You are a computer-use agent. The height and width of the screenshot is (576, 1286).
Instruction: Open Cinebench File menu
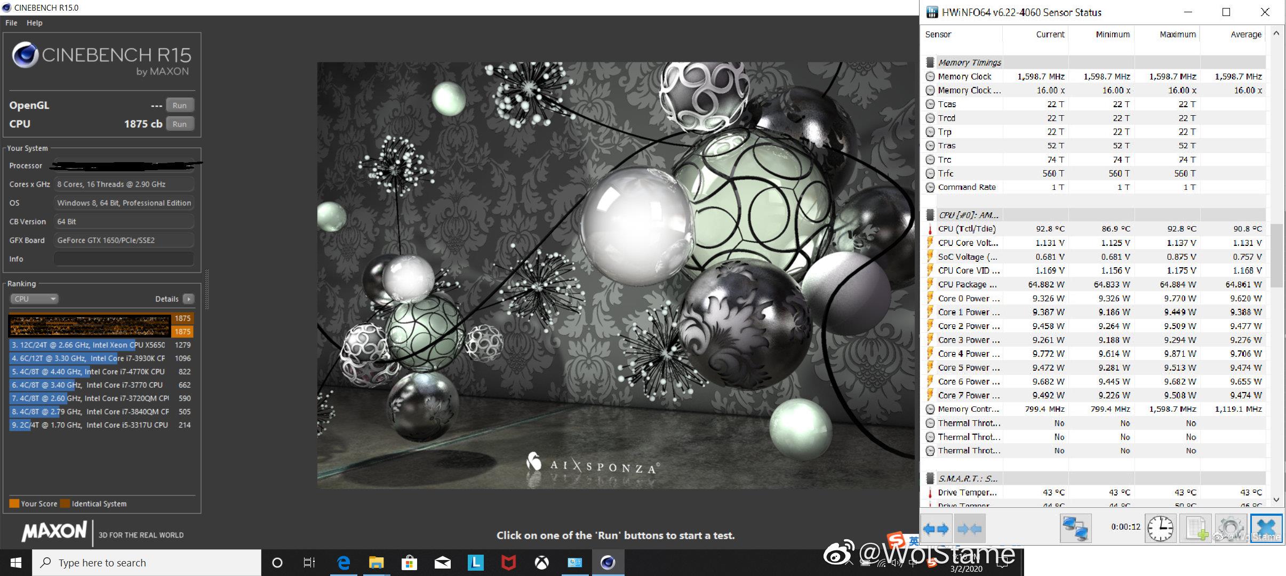click(11, 23)
